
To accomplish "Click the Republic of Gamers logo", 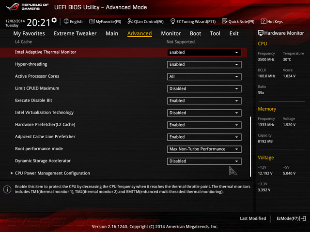I will click(x=27, y=7).
